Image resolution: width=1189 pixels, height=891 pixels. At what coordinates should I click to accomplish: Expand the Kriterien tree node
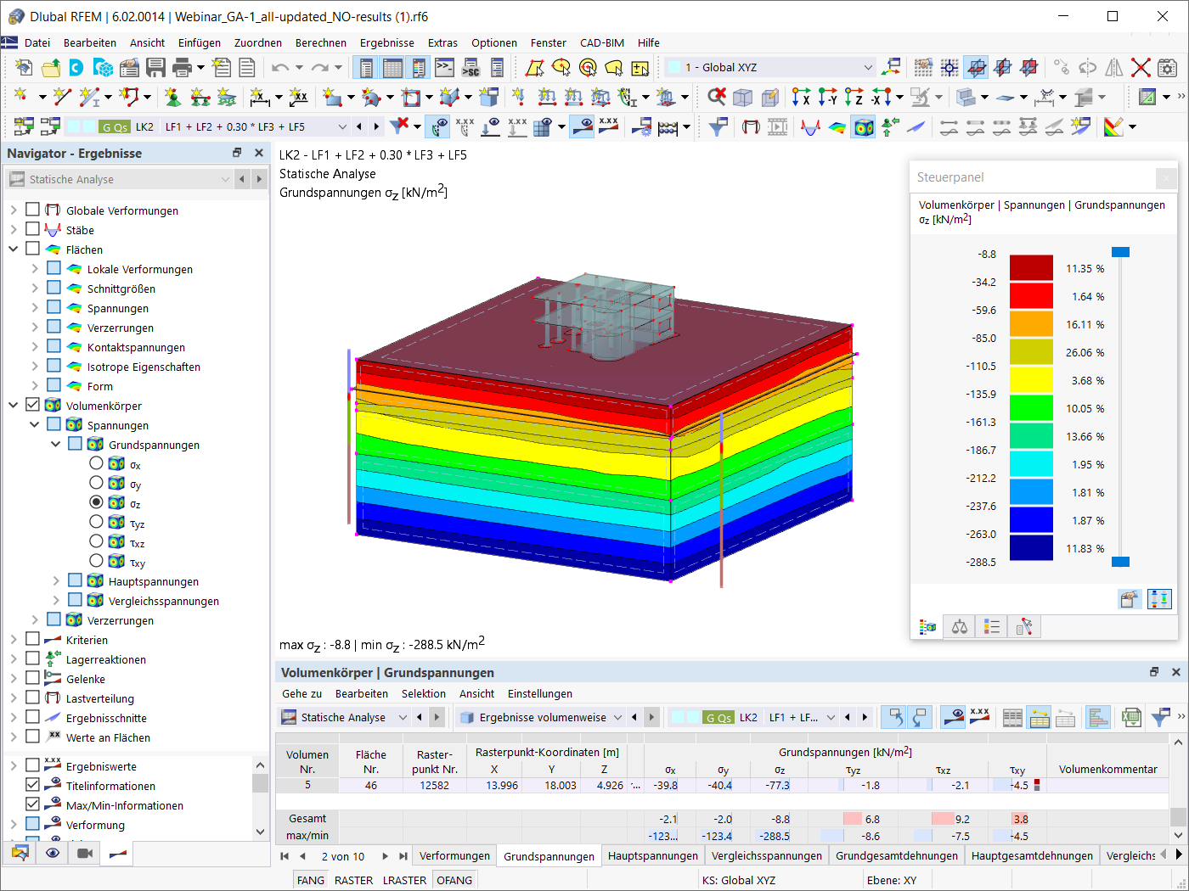click(x=14, y=639)
